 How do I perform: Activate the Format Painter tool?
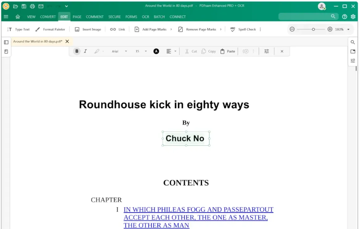50,29
